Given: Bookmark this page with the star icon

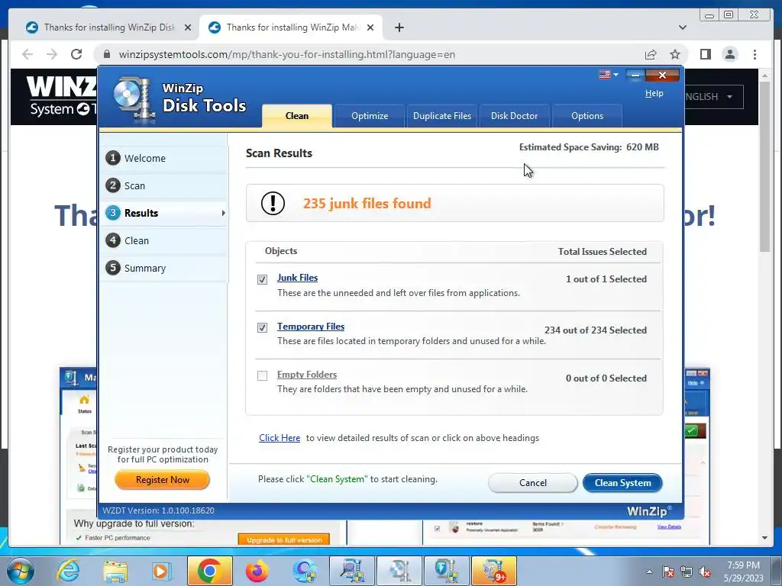Looking at the screenshot, I should (675, 54).
